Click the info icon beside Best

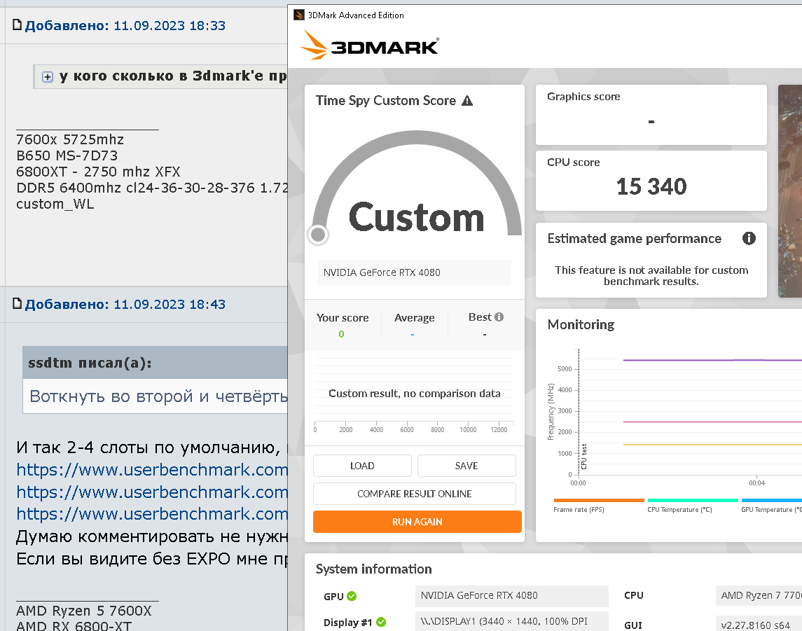tap(499, 317)
